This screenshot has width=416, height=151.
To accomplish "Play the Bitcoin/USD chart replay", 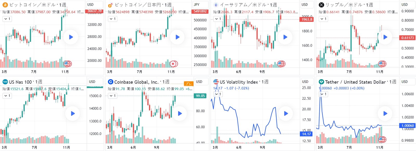I will click(x=71, y=37).
